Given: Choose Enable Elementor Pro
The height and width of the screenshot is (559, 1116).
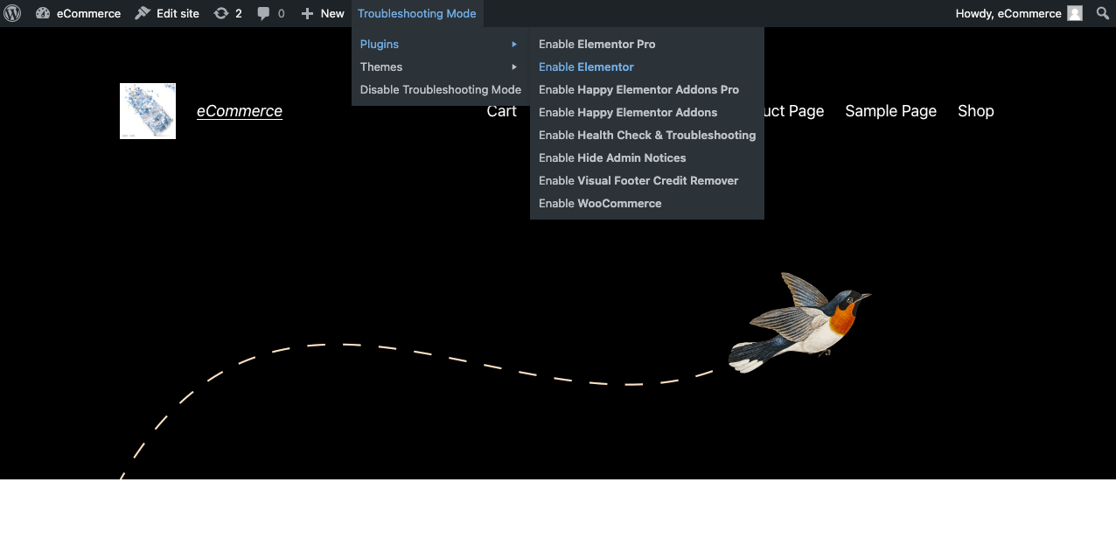Looking at the screenshot, I should click(x=647, y=44).
